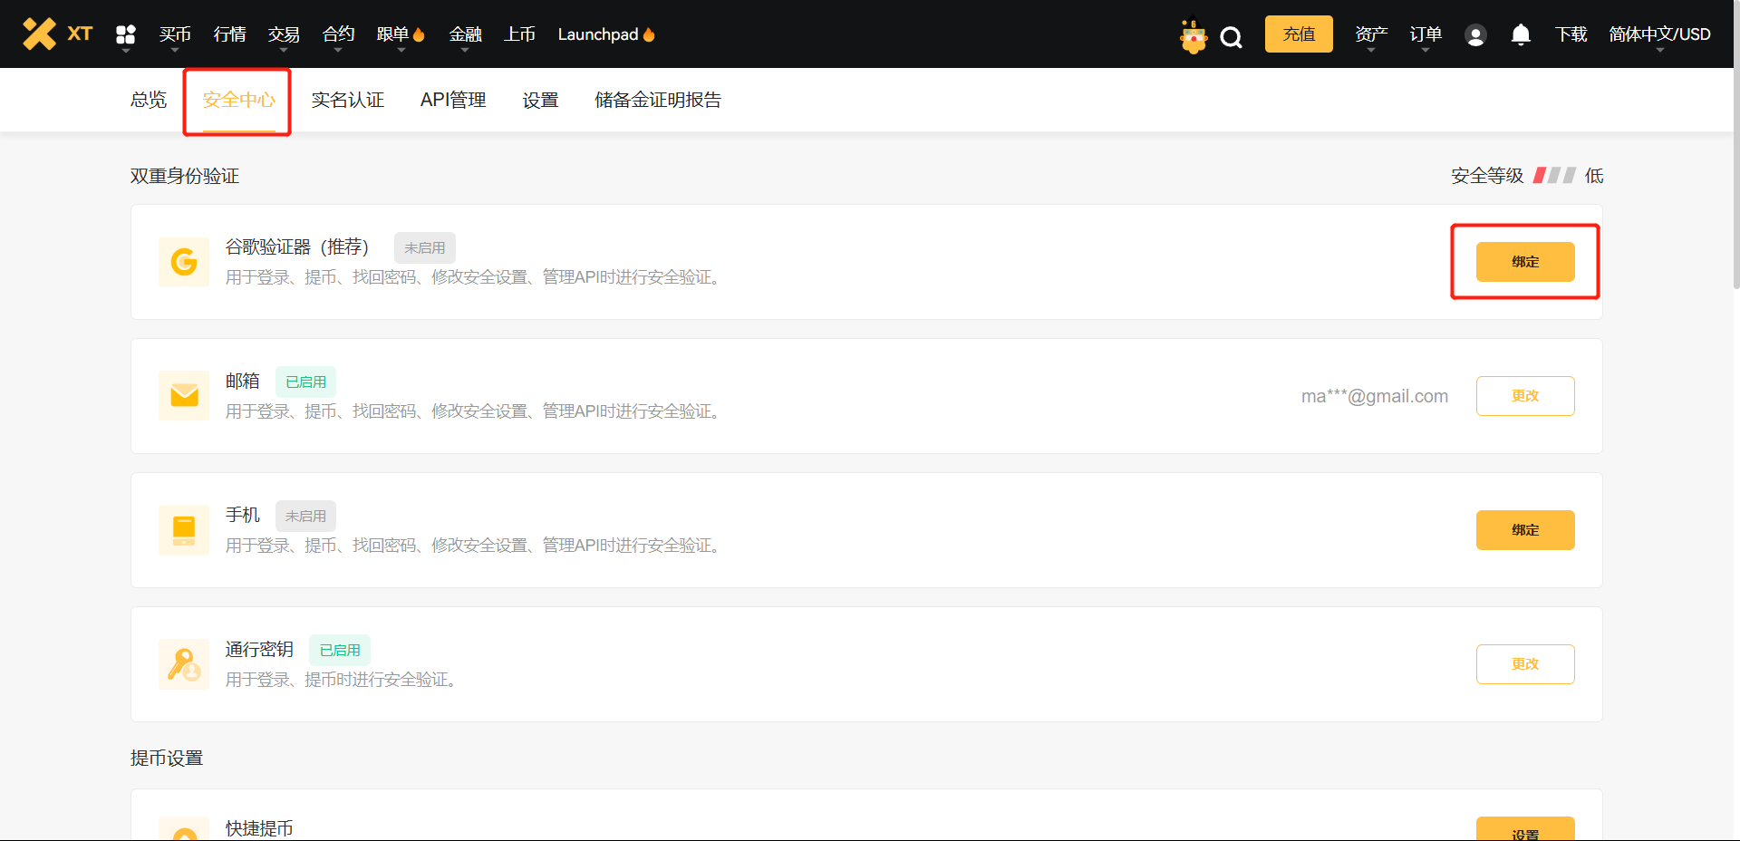Expand the 资产 dropdown in header
This screenshot has height=841, width=1740.
1371,34
